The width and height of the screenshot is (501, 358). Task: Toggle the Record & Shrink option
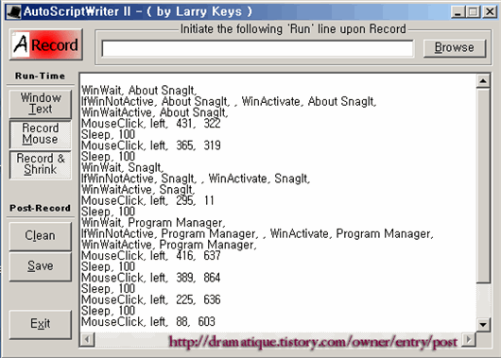(41, 164)
